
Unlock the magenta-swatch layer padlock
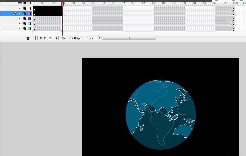pos(24,14)
